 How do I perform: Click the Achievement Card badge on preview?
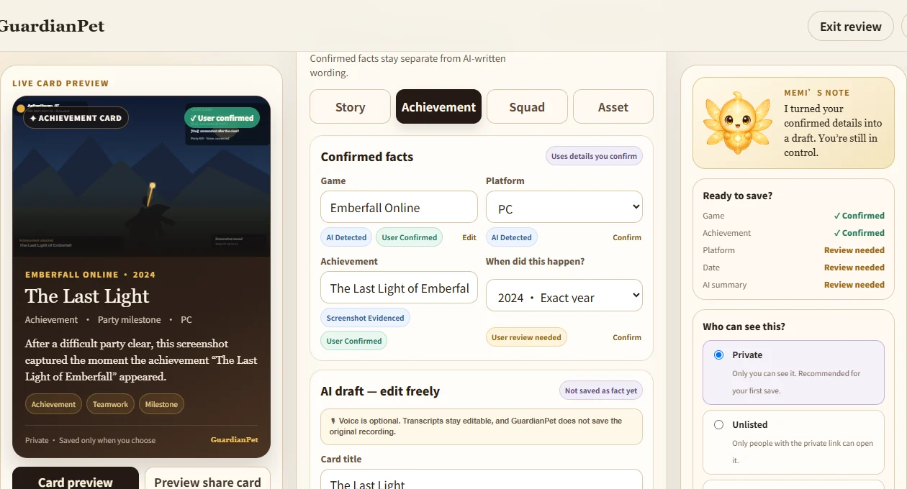76,118
